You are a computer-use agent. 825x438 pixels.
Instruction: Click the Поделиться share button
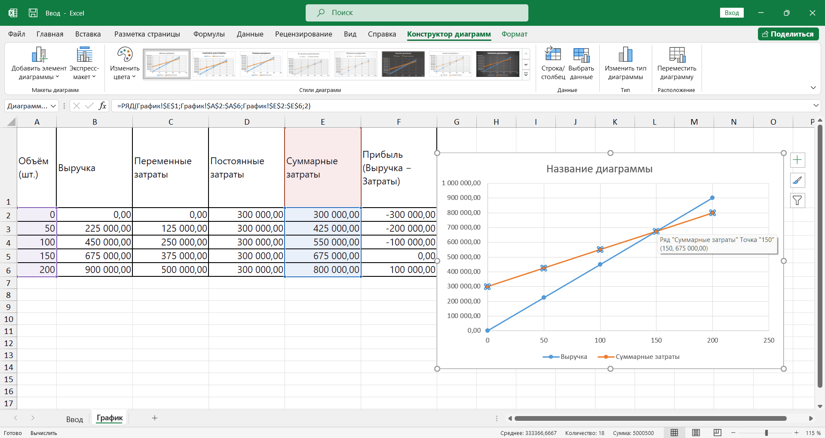788,34
